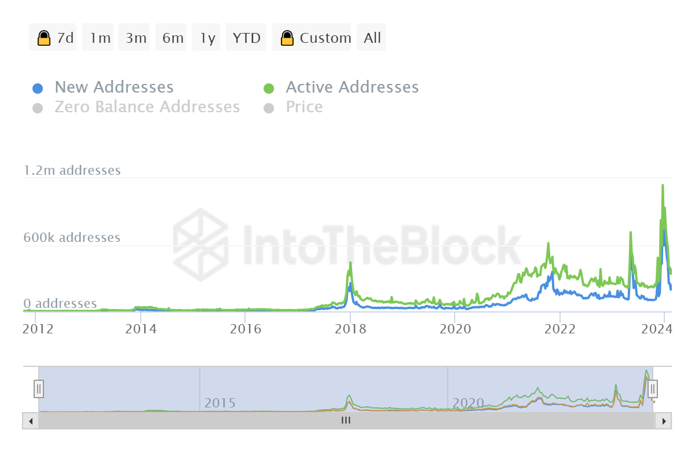The width and height of the screenshot is (695, 463).
Task: Click the horizontal scrollbar thumb grip
Action: [346, 421]
